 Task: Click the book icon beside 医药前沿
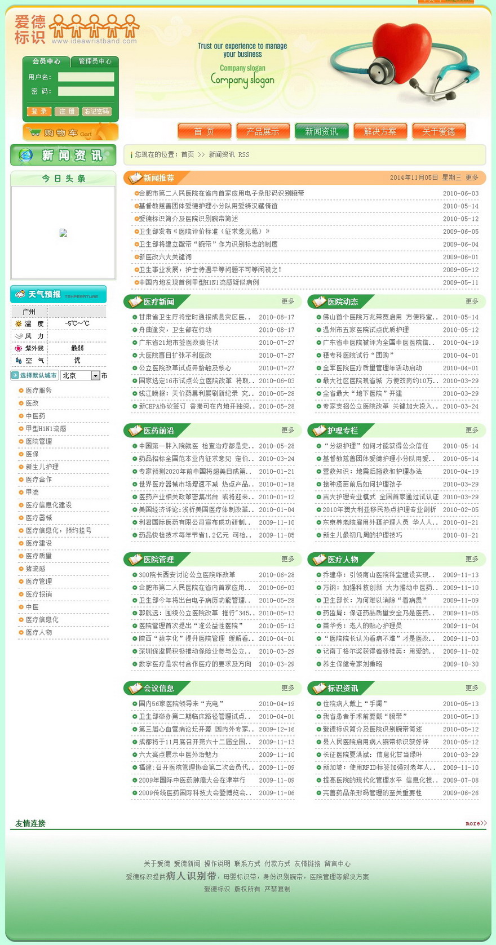pyautogui.click(x=135, y=431)
